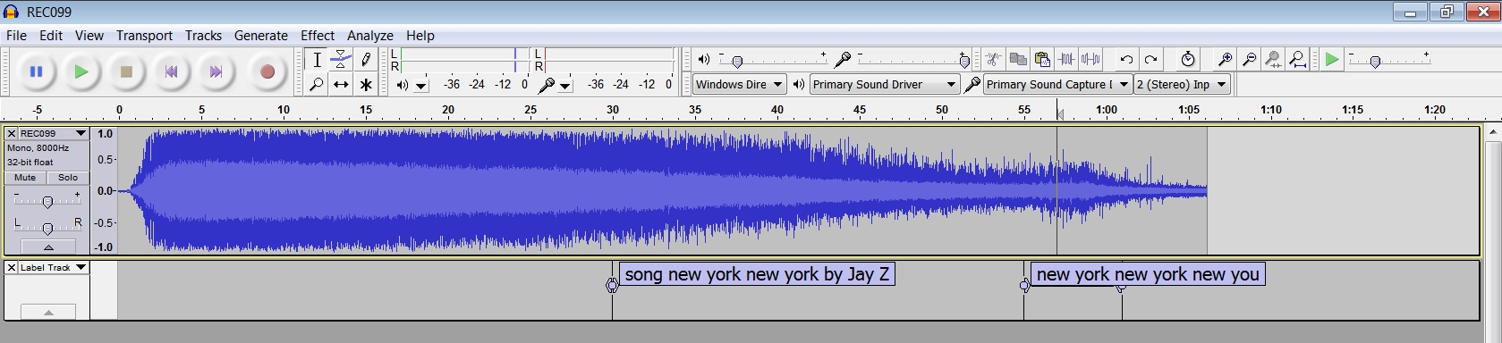Screen dimensions: 1502x343
Task: Select the Time Shift tool
Action: (341, 84)
